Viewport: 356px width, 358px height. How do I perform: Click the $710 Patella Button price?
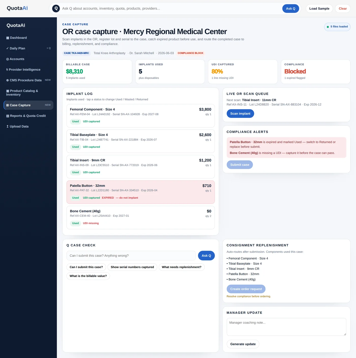(x=207, y=186)
